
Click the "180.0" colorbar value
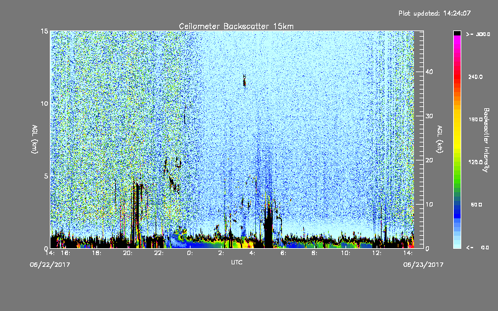[x=476, y=119]
